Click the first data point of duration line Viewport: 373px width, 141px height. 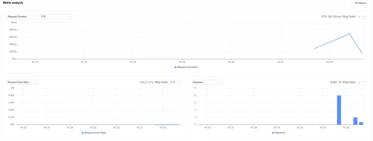315,48
